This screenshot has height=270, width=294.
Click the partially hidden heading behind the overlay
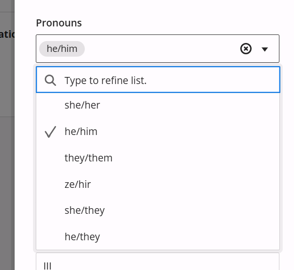pos(7,34)
